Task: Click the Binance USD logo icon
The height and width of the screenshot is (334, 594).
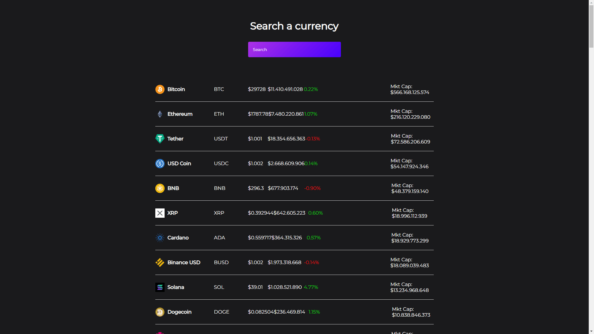Action: [x=160, y=263]
